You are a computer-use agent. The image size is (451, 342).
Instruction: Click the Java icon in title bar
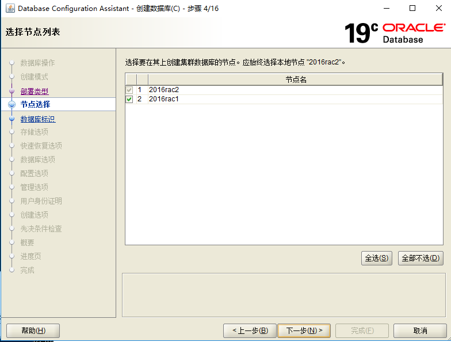(10, 9)
